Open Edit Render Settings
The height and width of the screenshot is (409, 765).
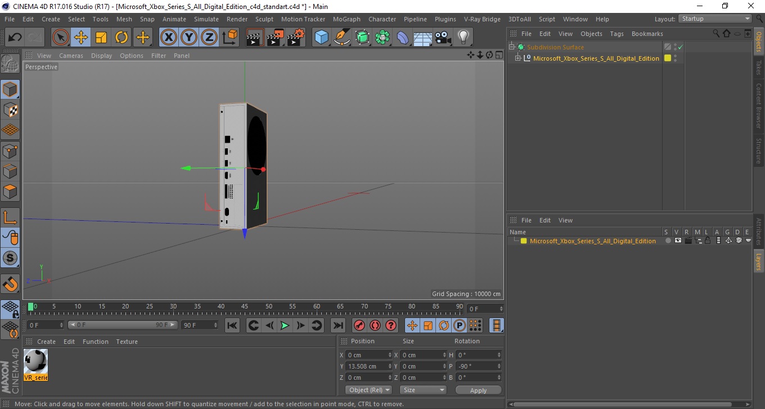pyautogui.click(x=296, y=38)
